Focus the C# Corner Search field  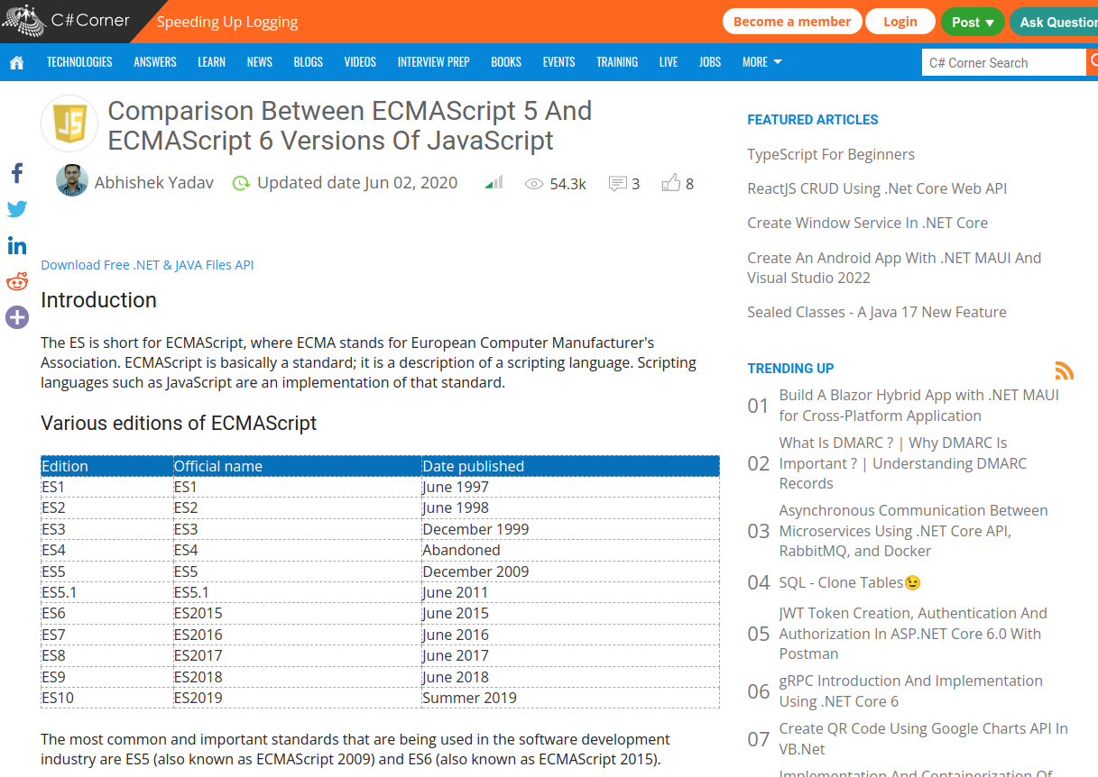(x=1003, y=62)
